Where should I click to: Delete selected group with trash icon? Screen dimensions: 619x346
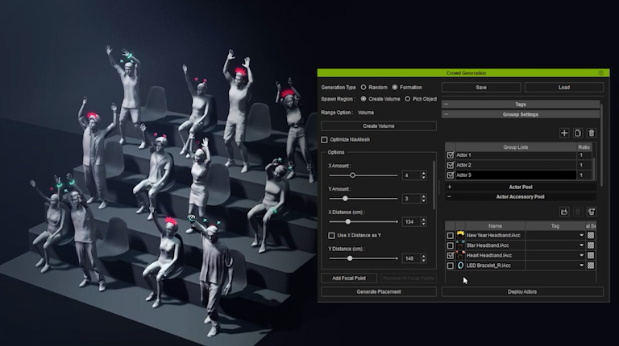pos(591,133)
